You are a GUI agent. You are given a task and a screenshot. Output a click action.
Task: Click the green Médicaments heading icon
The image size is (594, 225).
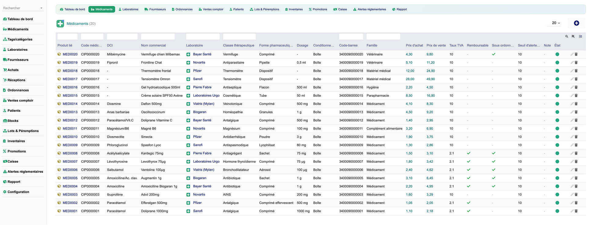click(60, 23)
